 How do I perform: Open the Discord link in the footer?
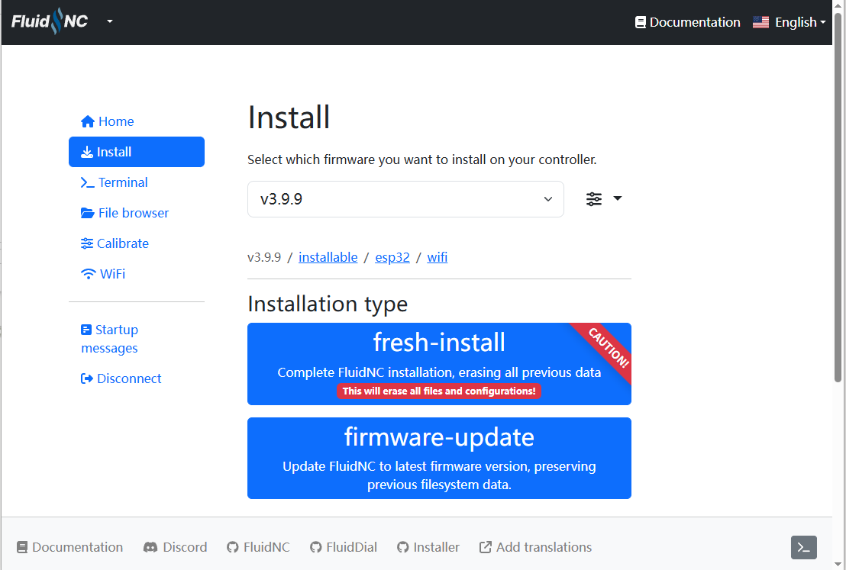coord(176,547)
